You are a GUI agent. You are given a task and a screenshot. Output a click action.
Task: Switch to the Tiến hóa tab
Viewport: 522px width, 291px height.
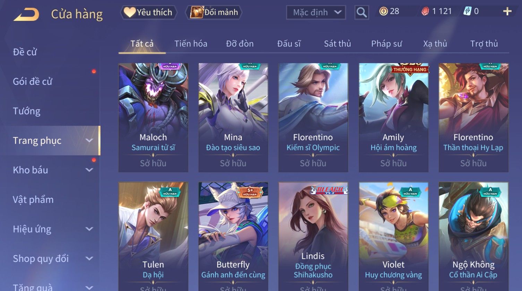pos(191,44)
